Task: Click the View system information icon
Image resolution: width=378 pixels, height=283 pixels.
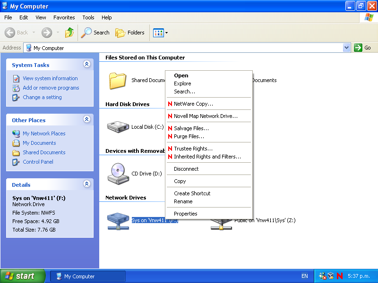Action: point(16,79)
